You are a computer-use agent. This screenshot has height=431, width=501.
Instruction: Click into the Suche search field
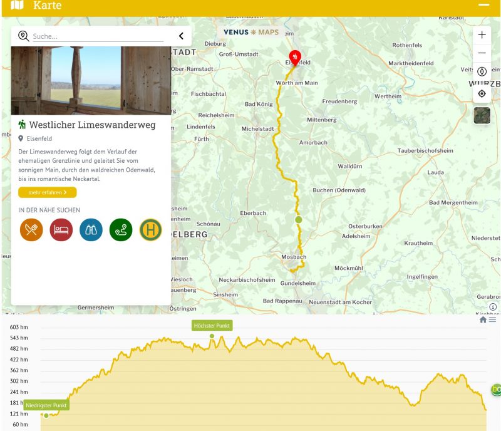point(97,36)
